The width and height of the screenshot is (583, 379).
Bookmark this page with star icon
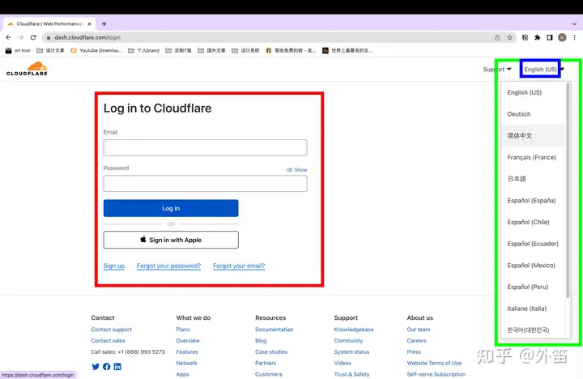coord(509,37)
